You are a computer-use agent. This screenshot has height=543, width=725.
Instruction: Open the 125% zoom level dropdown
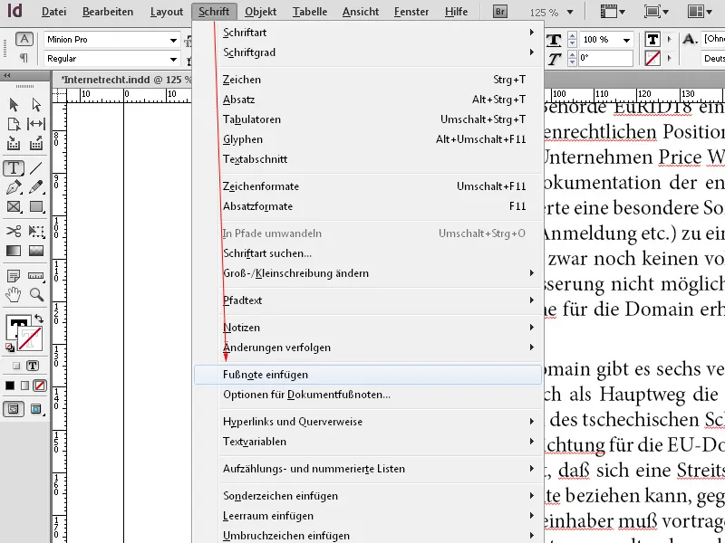(x=570, y=12)
